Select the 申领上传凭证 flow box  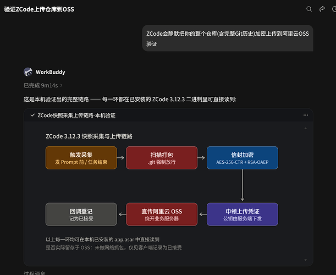click(243, 215)
